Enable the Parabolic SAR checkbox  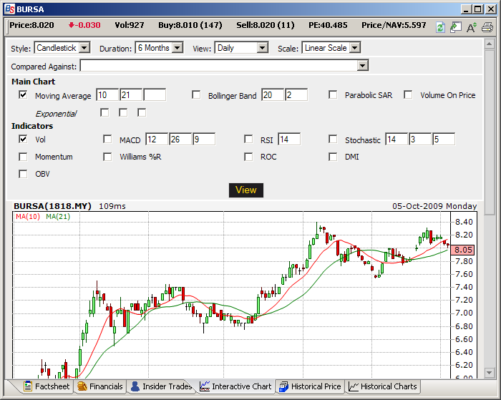(x=333, y=95)
